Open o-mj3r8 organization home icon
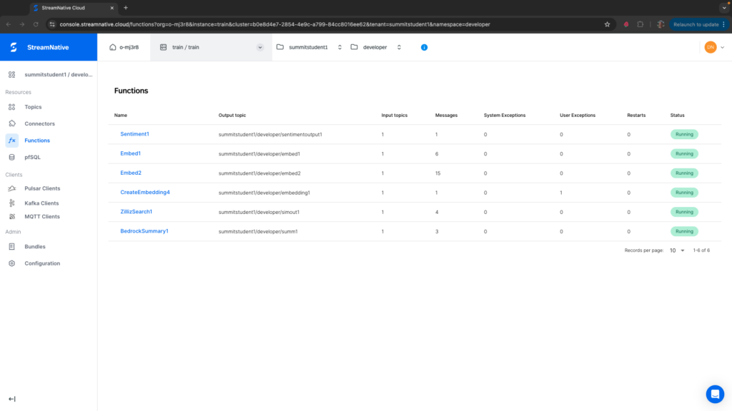The height and width of the screenshot is (411, 732). (112, 47)
